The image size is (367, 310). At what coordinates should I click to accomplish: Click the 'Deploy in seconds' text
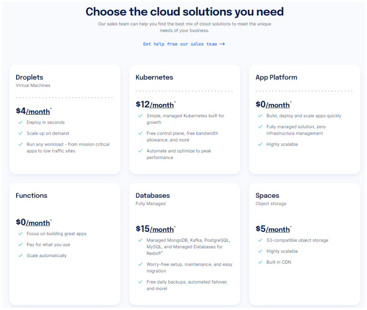45,122
